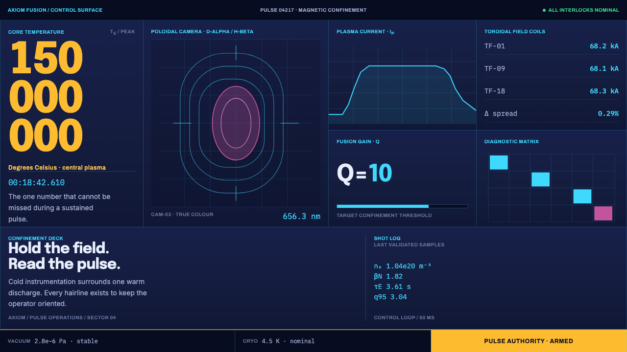Click the "Hold the field. Read the pulse." heading
Screen dimensions: 627x352
click(64, 256)
